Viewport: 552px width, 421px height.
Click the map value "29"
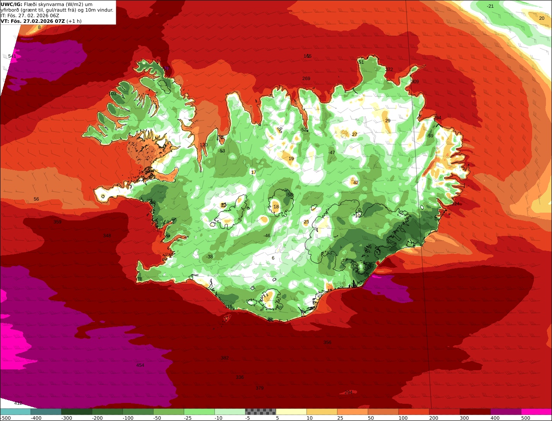388,121
